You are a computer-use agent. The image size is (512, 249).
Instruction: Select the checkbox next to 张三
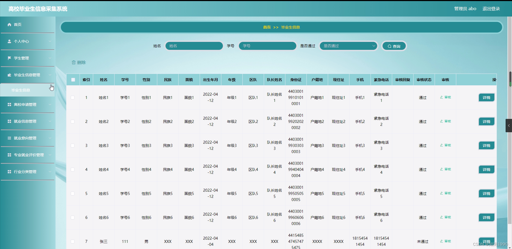tap(73, 242)
